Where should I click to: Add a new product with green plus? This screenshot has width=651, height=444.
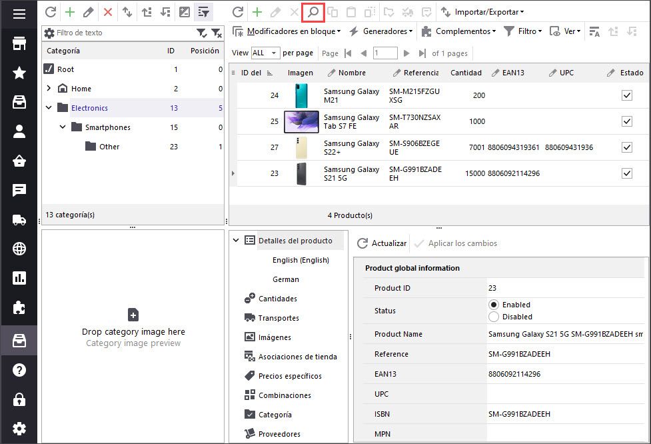point(257,12)
